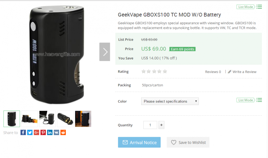Select thumbnail showing mod with charging cable
268x158 pixels.
[x=47, y=119]
